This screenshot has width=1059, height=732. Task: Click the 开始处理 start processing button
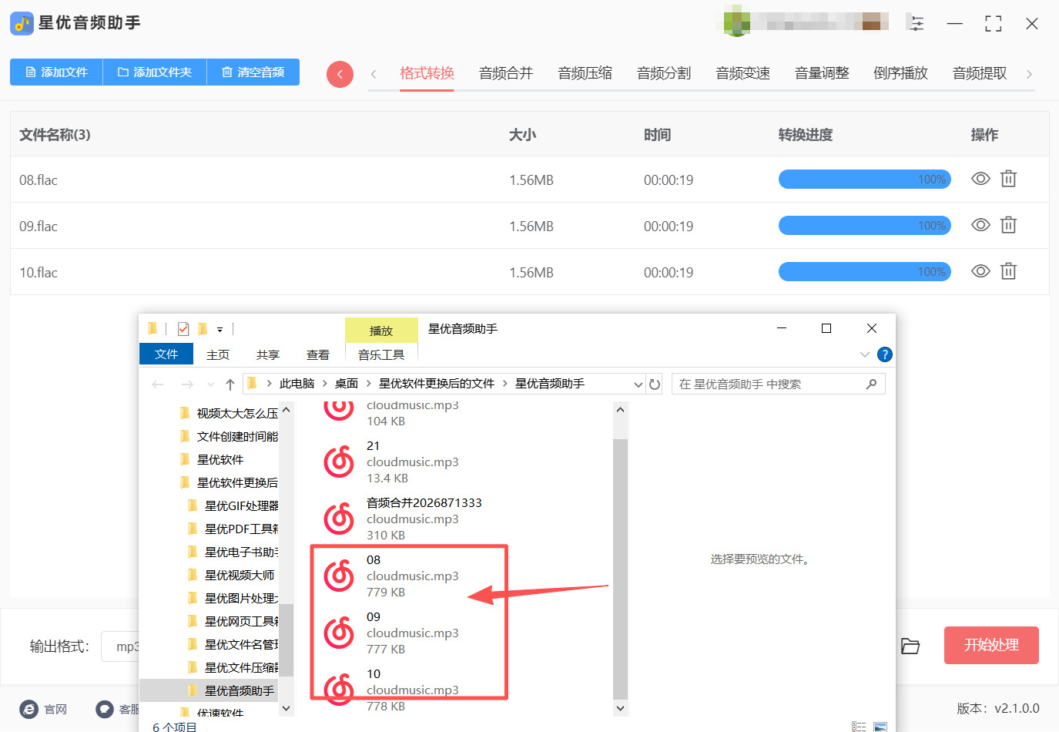click(x=991, y=645)
